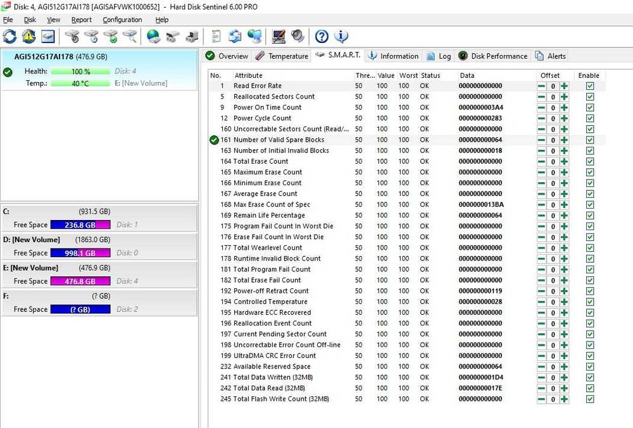
Task: Toggle Enable checkbox for Total Flash Write Count
Action: click(x=590, y=399)
